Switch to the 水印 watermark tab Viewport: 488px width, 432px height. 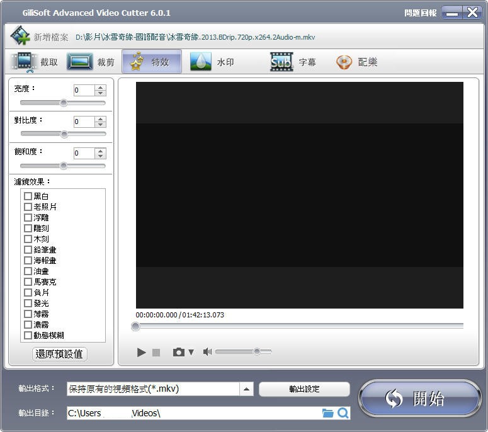212,62
